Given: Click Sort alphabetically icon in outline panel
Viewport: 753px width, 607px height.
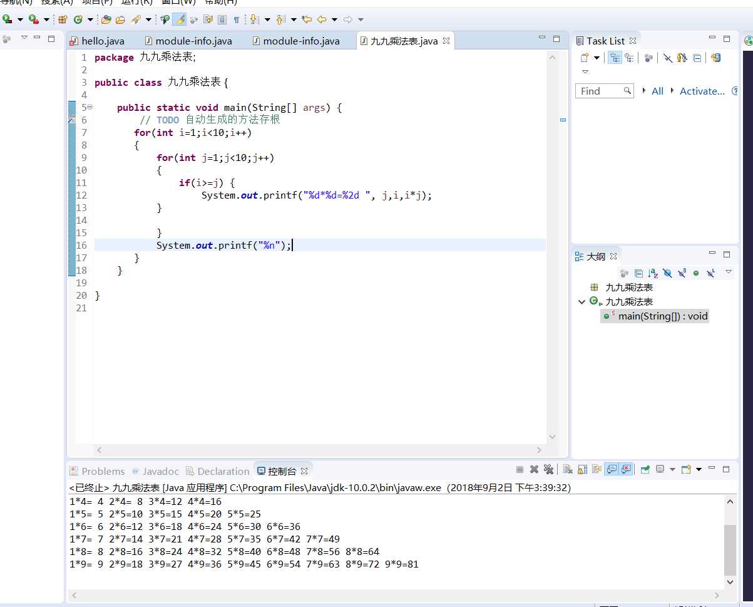Looking at the screenshot, I should click(653, 273).
